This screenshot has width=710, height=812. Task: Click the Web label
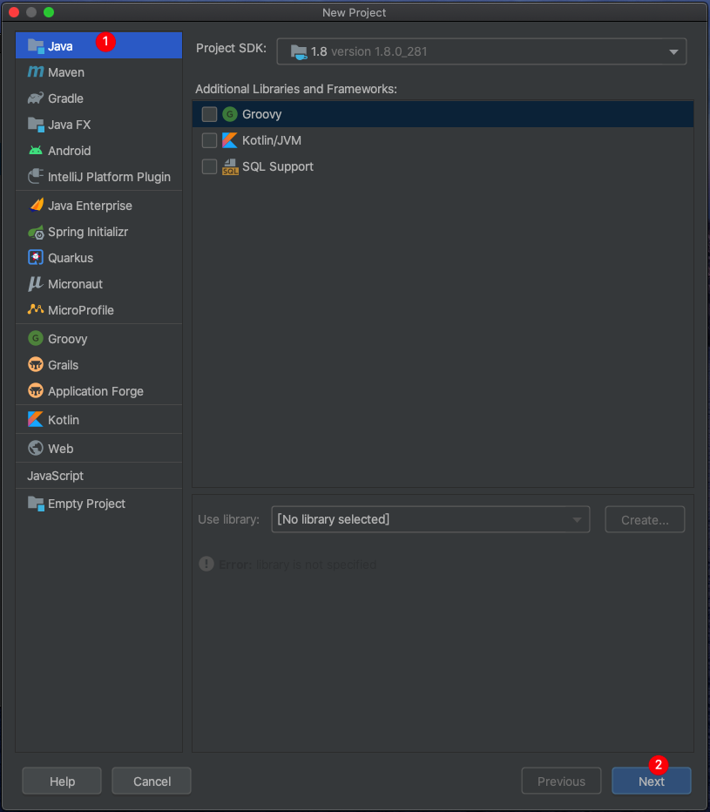[x=61, y=449]
